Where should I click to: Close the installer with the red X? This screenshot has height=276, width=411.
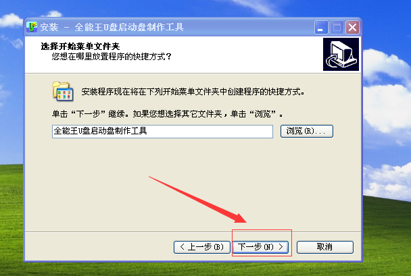pyautogui.click(x=352, y=27)
